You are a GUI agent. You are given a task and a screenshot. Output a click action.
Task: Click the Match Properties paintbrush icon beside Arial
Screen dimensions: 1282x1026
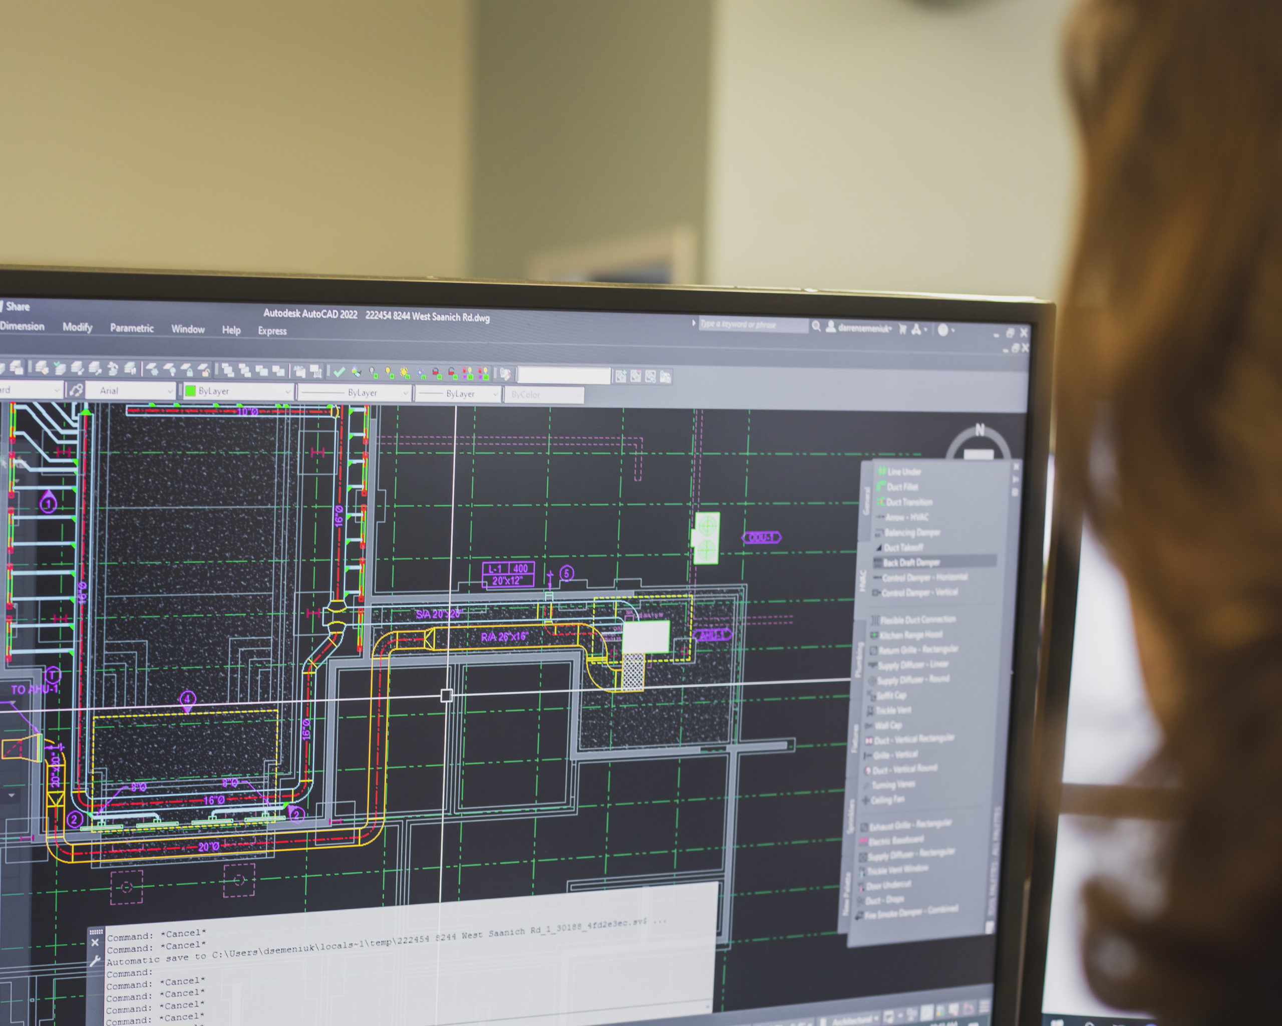click(x=76, y=390)
